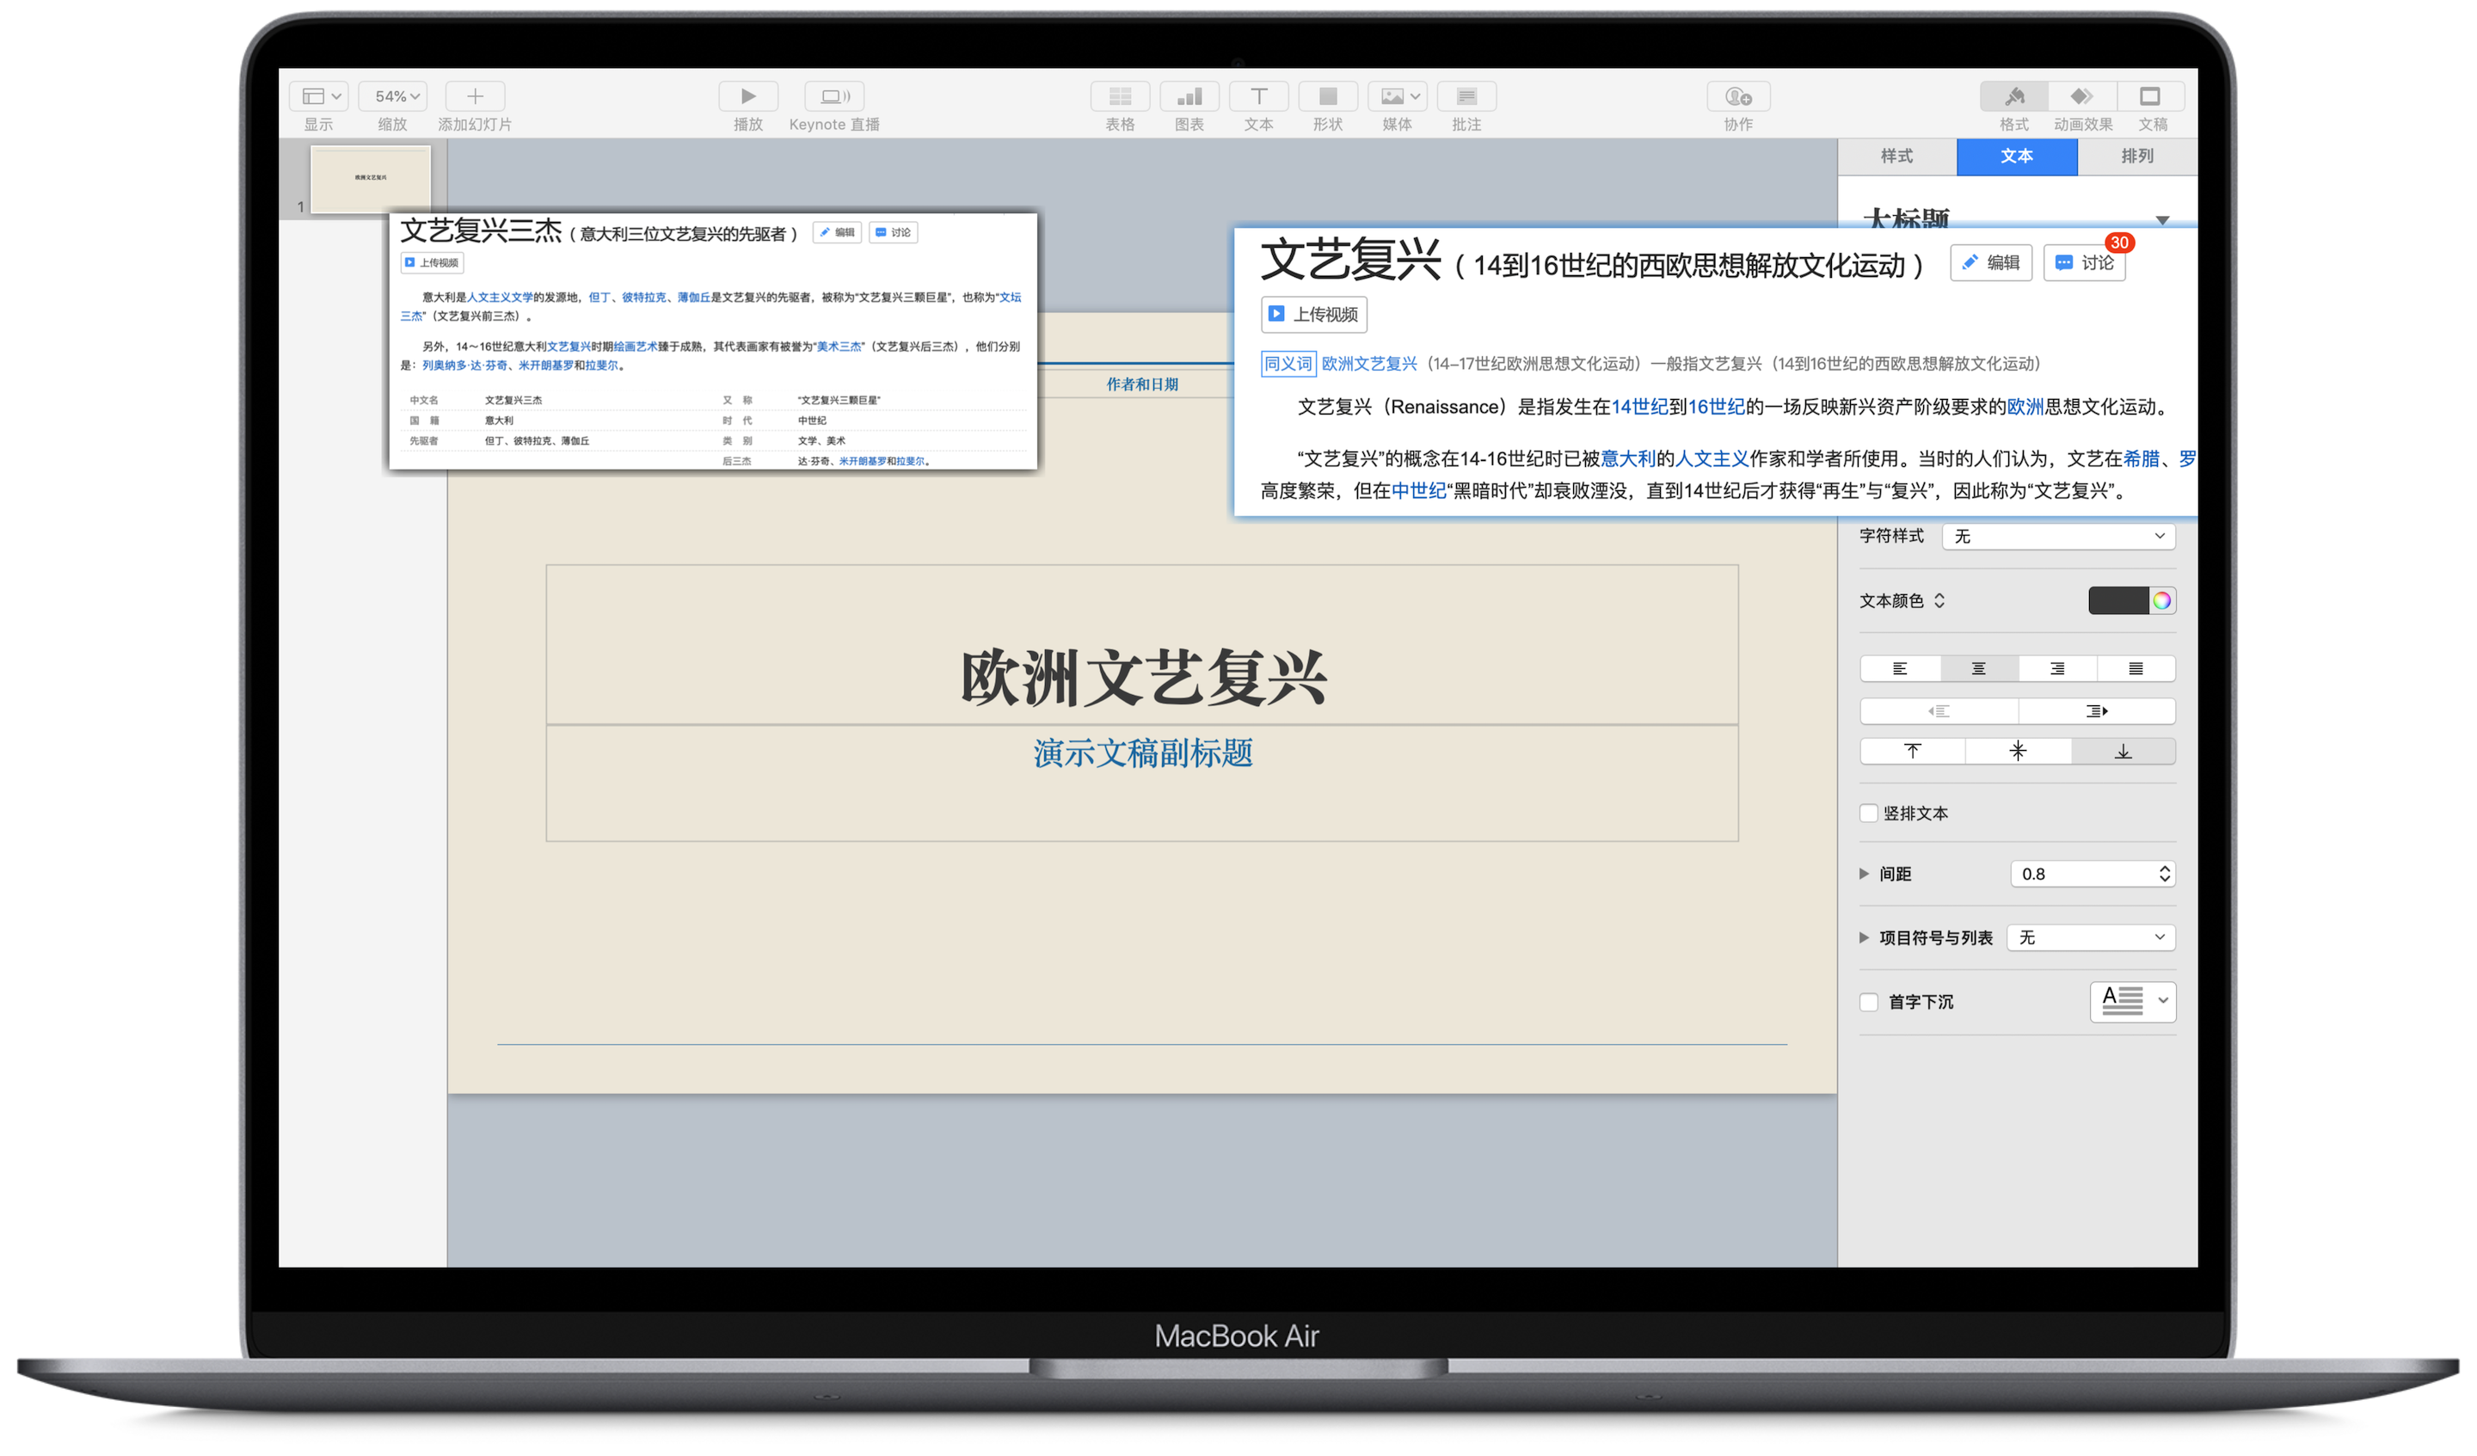Add a shape with the 形状 icon
The width and height of the screenshot is (2477, 1456).
1327,96
